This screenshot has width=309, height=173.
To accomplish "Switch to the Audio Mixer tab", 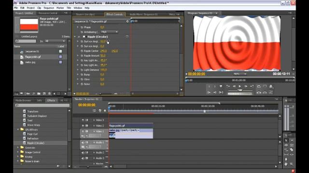I will point(144,14).
